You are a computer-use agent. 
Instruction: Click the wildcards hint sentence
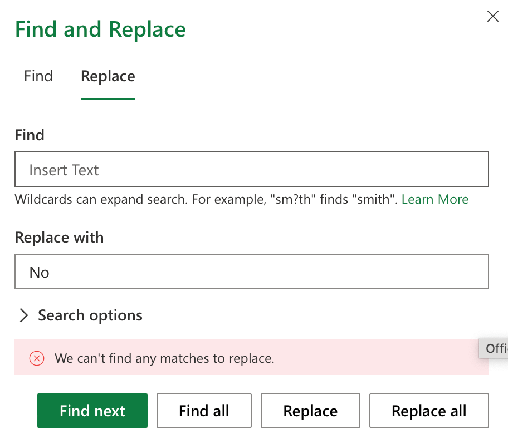click(x=206, y=199)
